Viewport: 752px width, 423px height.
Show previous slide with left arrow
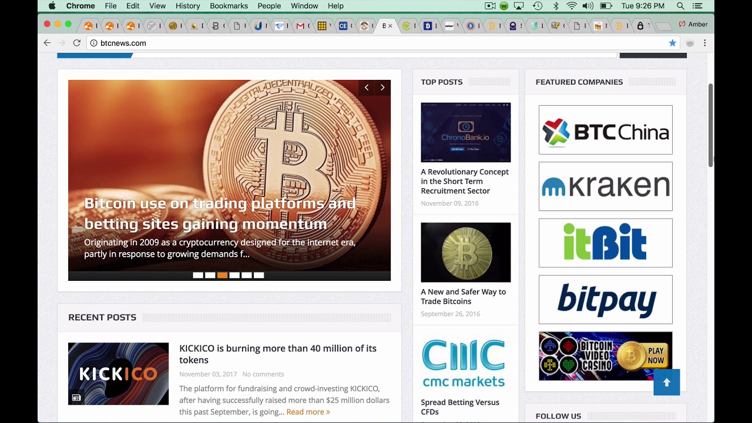coord(367,88)
